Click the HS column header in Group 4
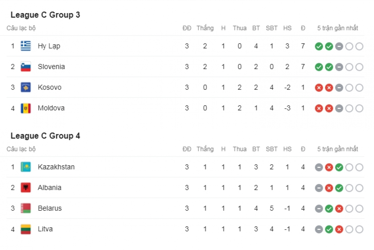374x250 pixels. 287,149
